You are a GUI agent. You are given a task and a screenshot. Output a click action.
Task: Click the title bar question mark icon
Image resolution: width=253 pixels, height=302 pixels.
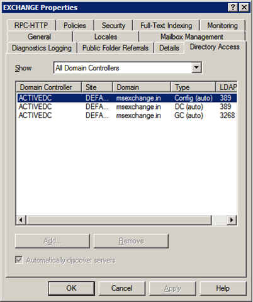(233, 8)
